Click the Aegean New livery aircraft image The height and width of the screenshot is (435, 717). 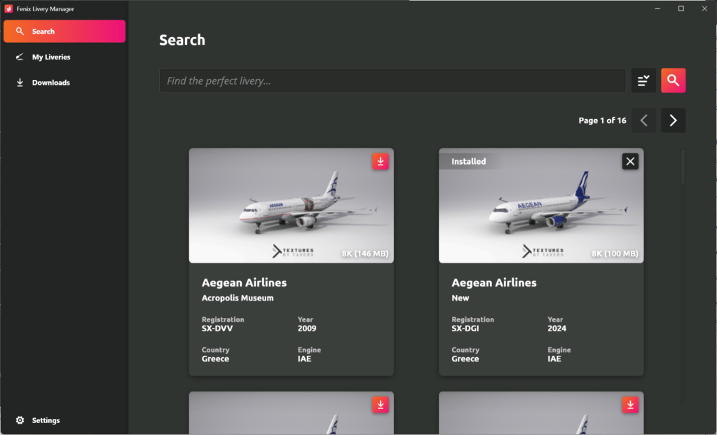(541, 207)
